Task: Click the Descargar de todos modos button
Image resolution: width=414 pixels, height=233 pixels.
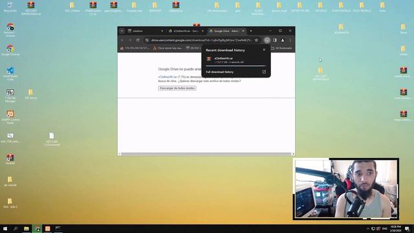Action: point(177,88)
